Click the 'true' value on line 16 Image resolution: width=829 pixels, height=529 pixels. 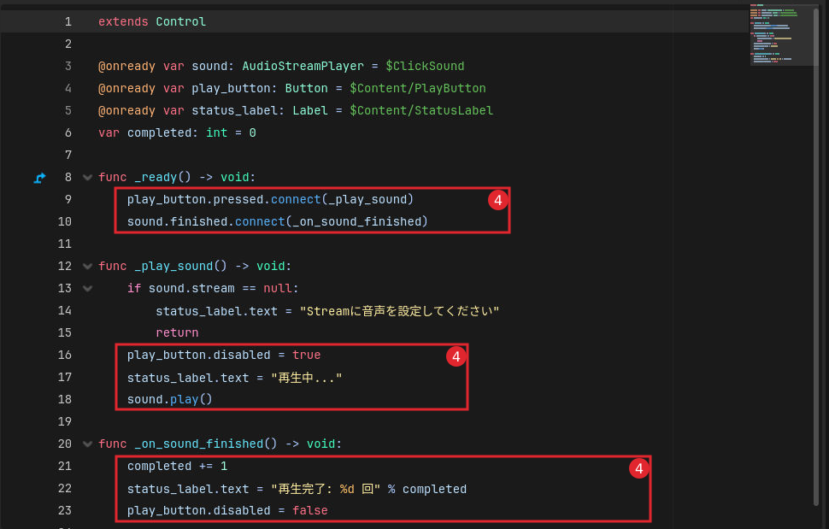[x=307, y=355]
